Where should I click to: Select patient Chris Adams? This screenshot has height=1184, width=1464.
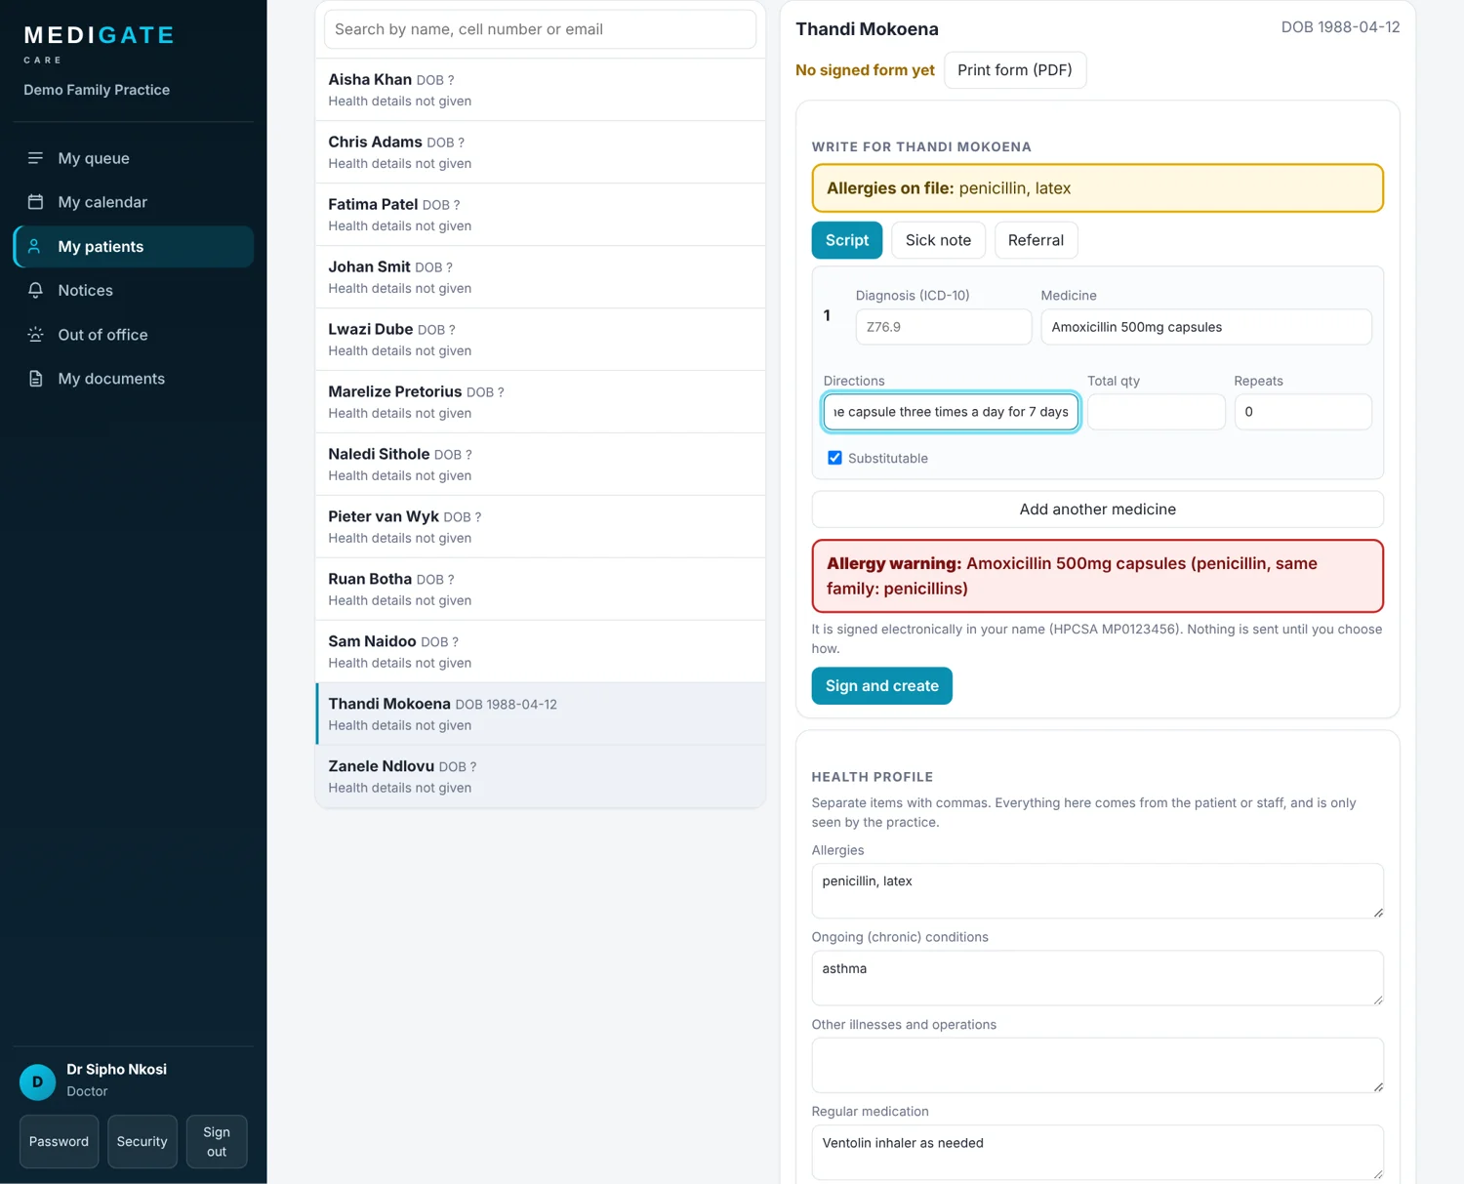[540, 152]
